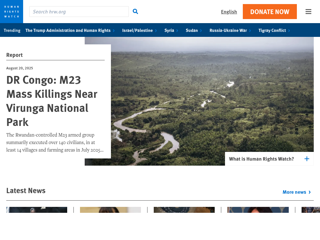Click the arrow after Tigray Conflict
The height and width of the screenshot is (240, 320).
289,31
